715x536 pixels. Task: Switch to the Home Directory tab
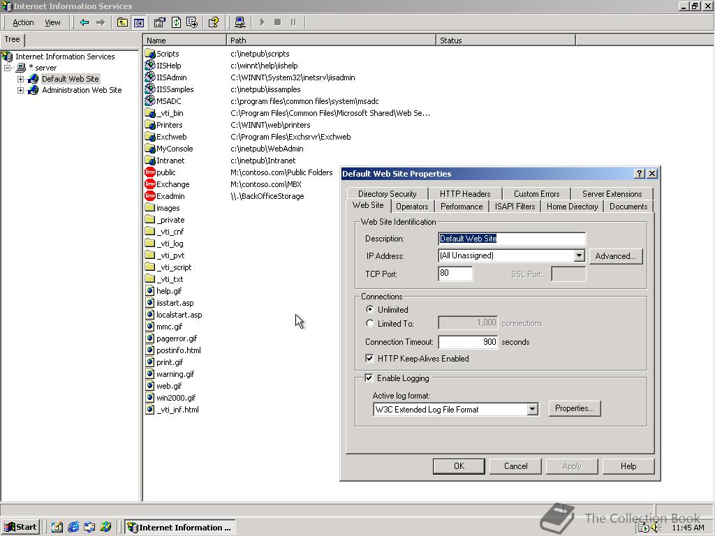573,207
